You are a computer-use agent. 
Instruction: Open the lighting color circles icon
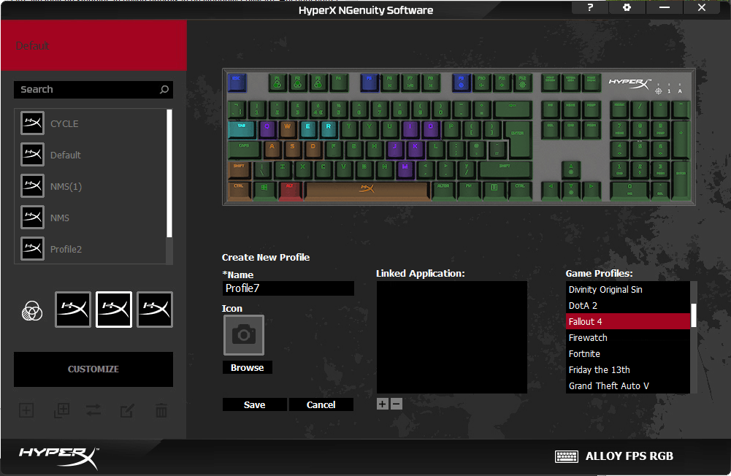pos(32,311)
